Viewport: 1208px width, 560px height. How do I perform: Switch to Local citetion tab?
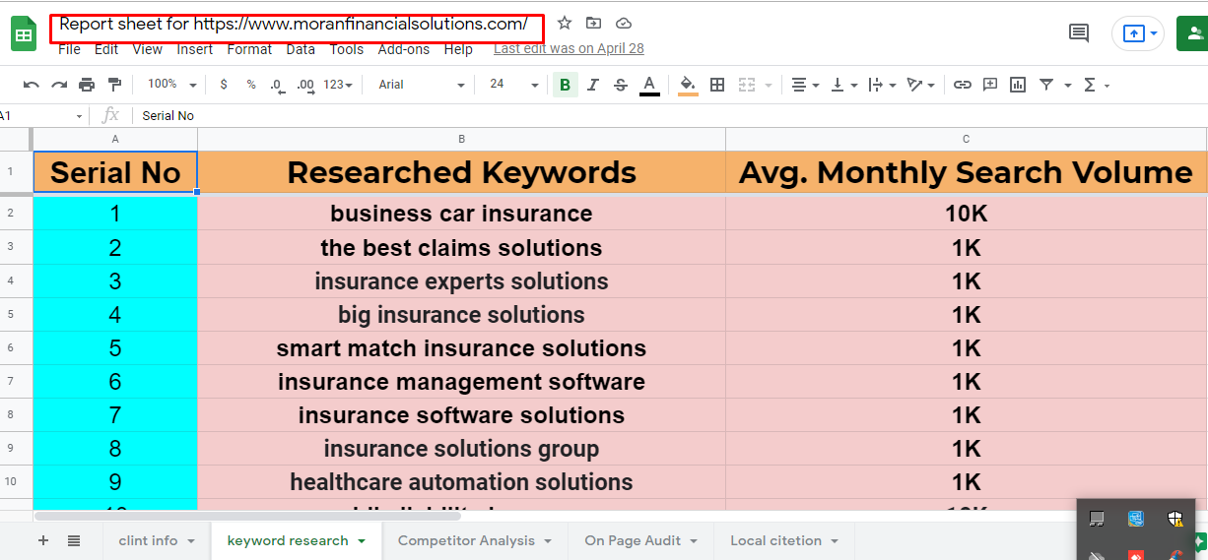coord(784,540)
